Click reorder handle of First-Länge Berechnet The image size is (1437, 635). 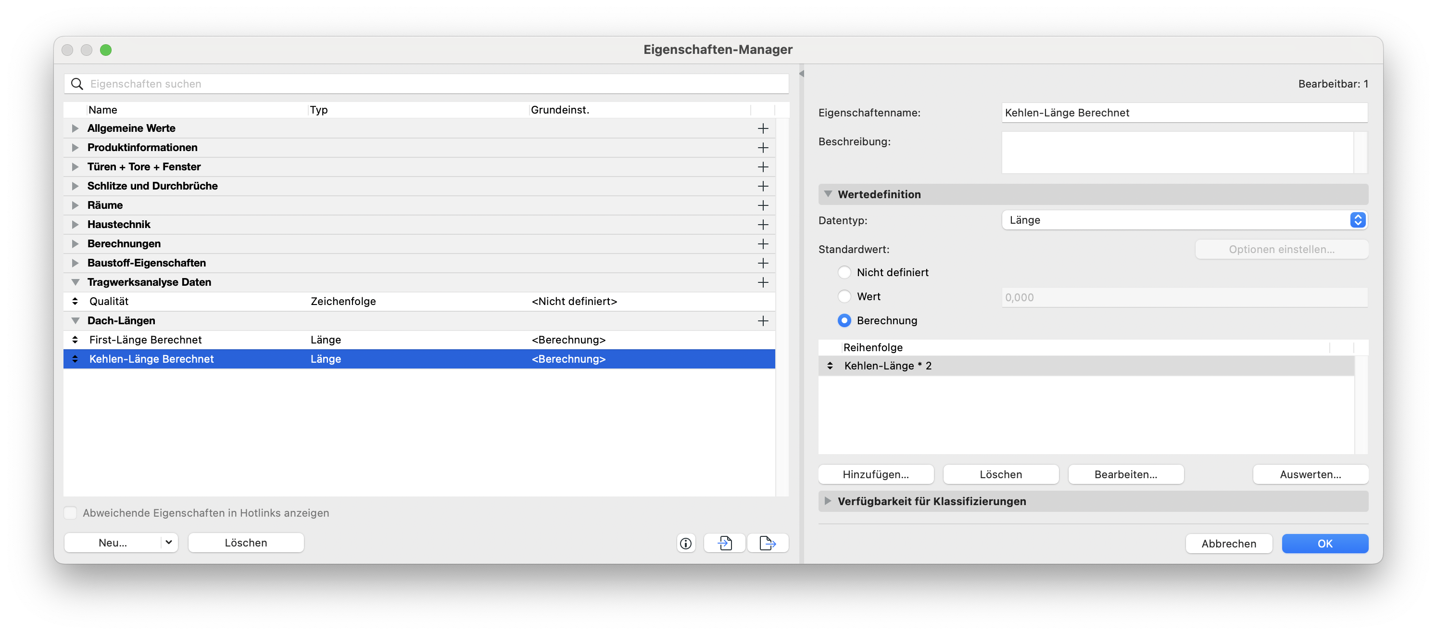(x=75, y=340)
